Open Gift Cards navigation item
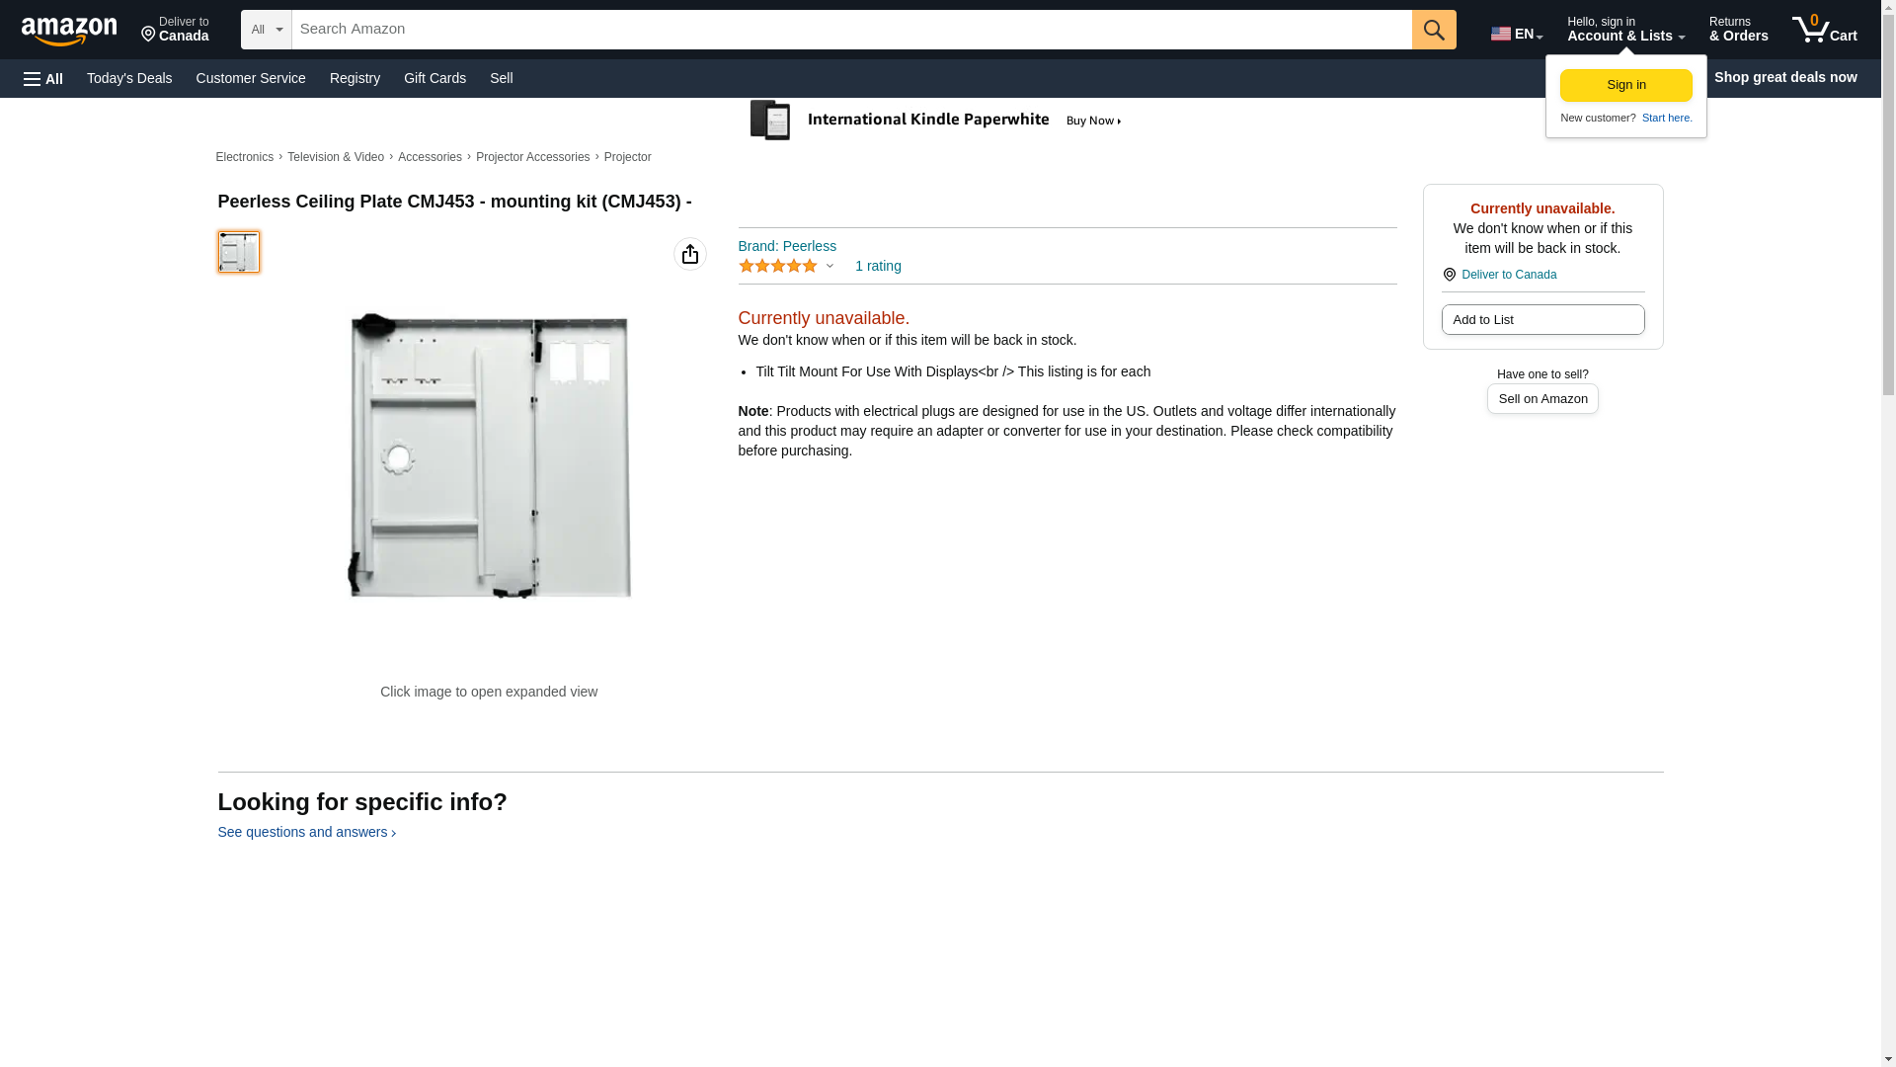Viewport: 1896px width, 1067px height. pos(434,78)
